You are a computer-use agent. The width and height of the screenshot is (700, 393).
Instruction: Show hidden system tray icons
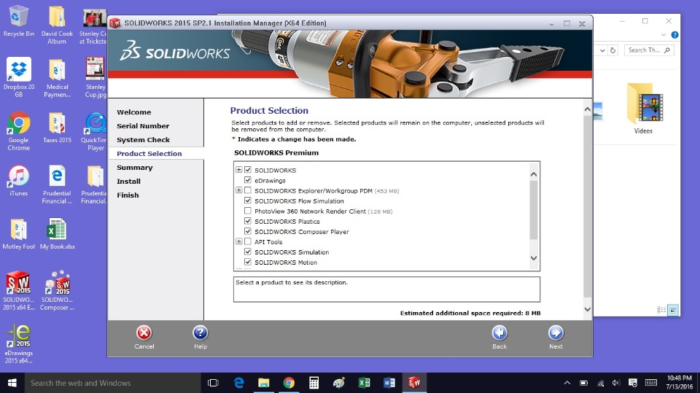(567, 383)
